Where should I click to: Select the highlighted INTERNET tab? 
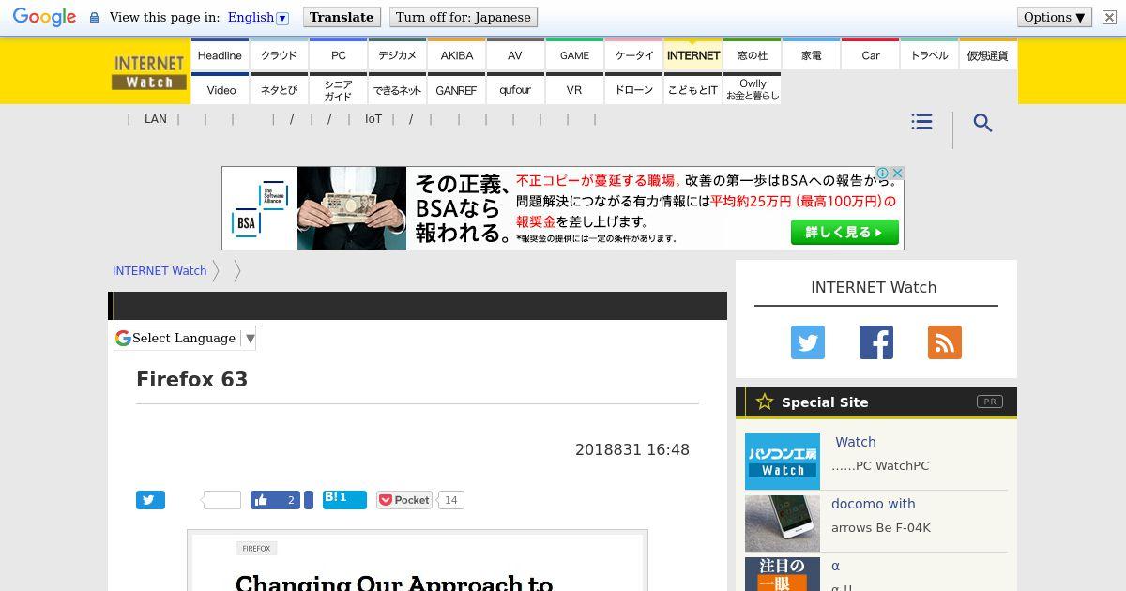pyautogui.click(x=692, y=55)
